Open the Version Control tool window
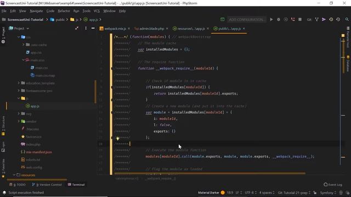 pos(47,185)
